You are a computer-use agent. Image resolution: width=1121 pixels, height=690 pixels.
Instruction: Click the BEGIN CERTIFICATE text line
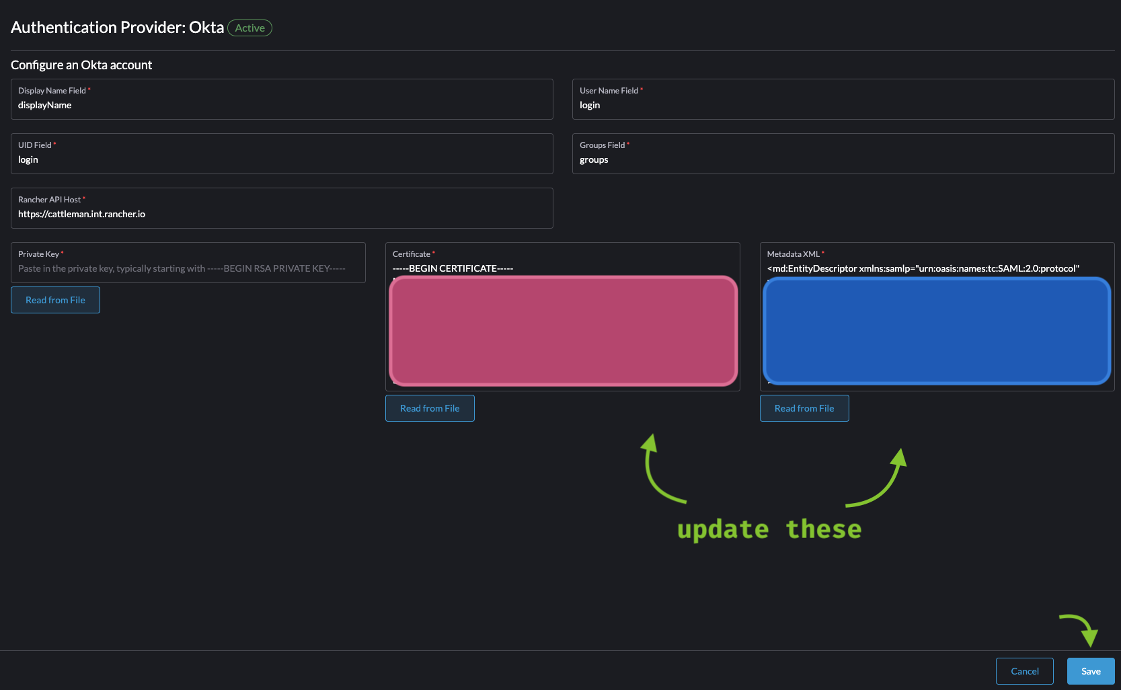click(x=453, y=268)
